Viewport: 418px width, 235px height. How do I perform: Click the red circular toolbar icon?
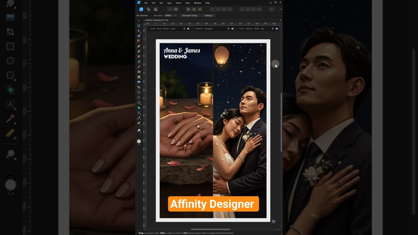tap(176, 9)
